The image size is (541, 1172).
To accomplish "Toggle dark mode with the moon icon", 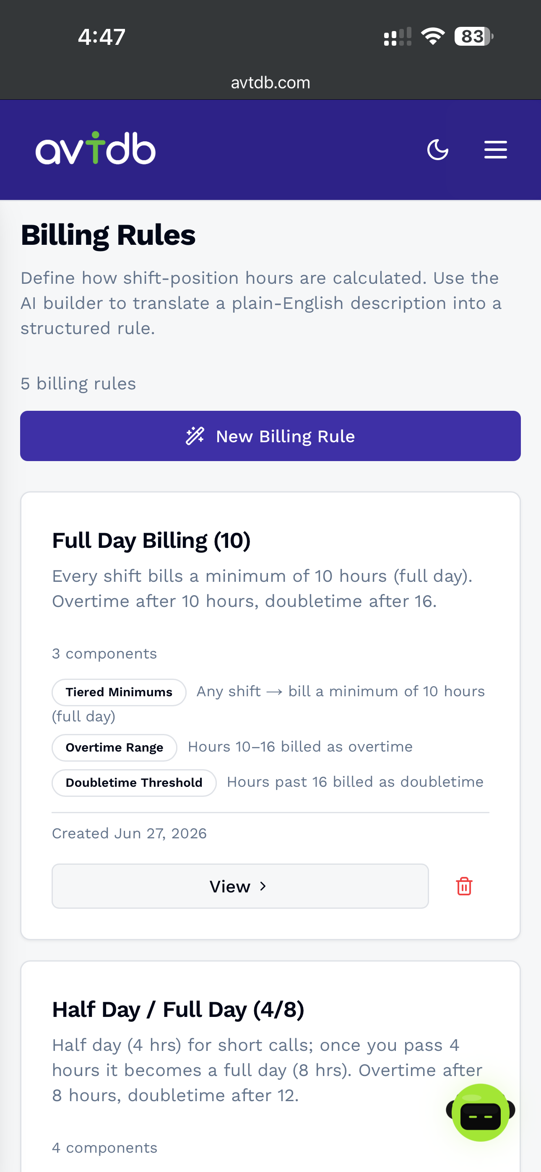I will (438, 150).
